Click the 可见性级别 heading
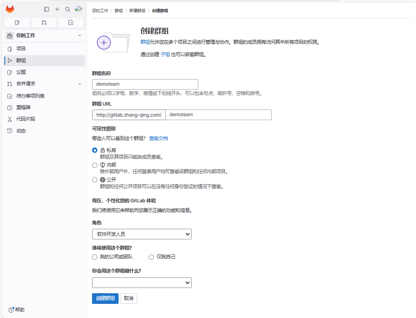Screen dimensions: 416x318 [104, 129]
